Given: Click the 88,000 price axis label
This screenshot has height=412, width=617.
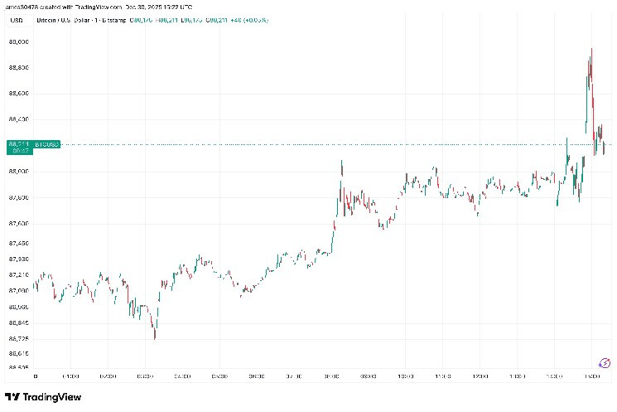Looking at the screenshot, I should (18, 171).
